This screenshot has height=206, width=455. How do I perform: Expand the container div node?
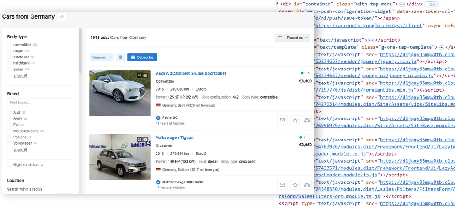pyautogui.click(x=278, y=4)
